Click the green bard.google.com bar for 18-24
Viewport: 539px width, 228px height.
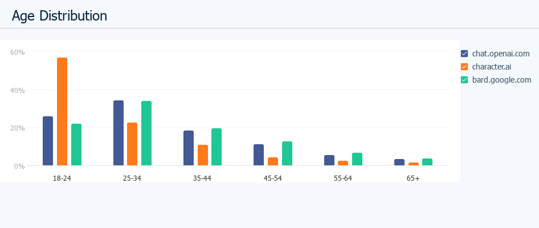pyautogui.click(x=76, y=145)
